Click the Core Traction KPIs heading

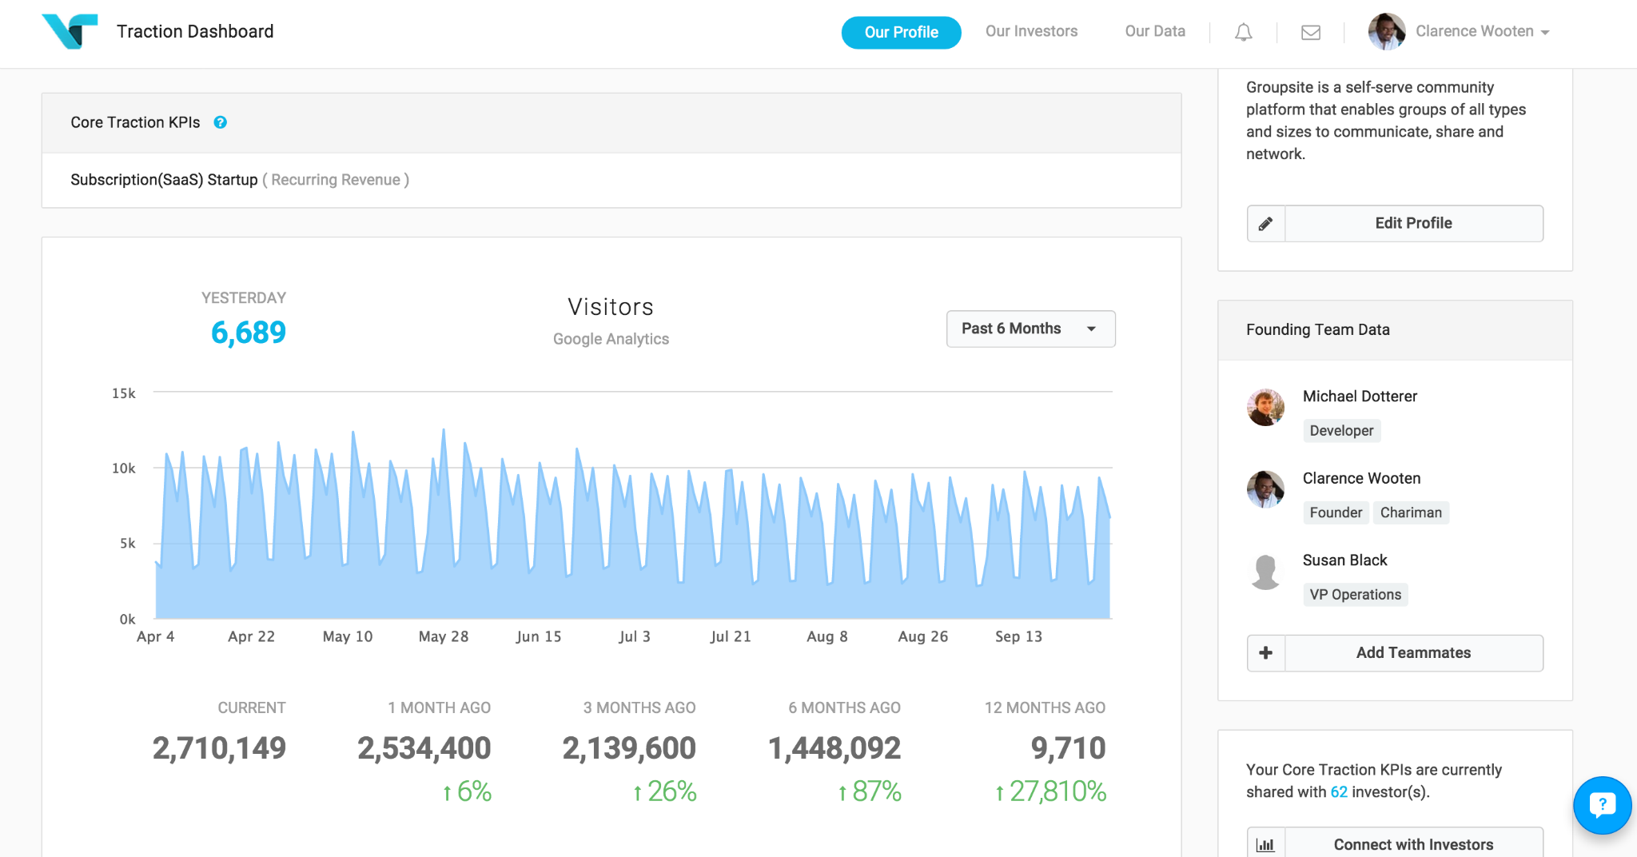[135, 122]
